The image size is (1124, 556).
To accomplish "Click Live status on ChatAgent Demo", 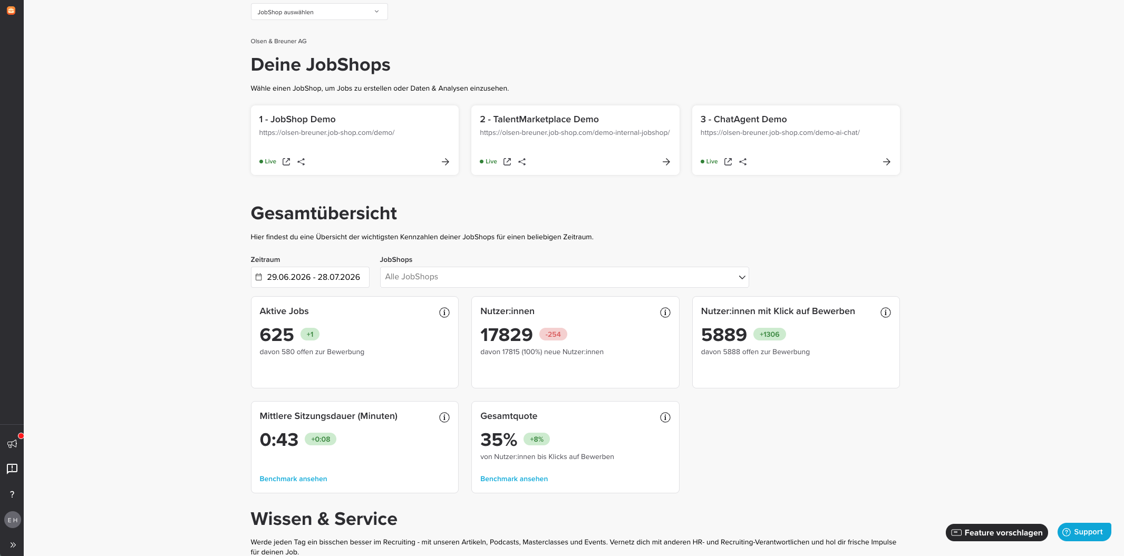I will pyautogui.click(x=709, y=162).
